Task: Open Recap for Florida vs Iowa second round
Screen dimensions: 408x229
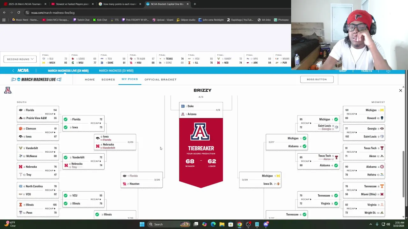Action: [96, 123]
